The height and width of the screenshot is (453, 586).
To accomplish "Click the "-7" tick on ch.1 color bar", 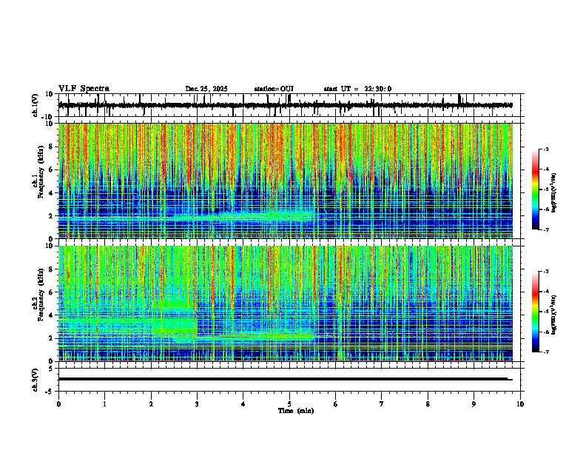I will pos(545,229).
